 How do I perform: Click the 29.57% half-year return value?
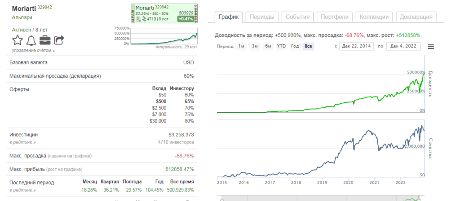(134, 190)
